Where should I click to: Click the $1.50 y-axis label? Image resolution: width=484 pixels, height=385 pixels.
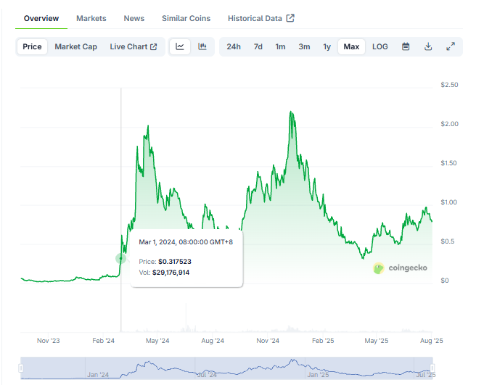449,163
